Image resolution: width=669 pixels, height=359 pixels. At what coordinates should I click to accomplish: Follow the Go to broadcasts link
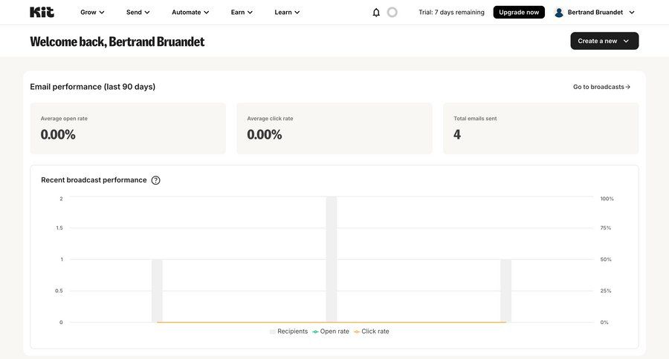[601, 87]
